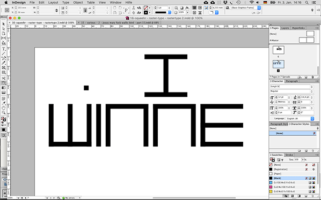Select the Line tool
The width and height of the screenshot is (321, 200).
click(3, 54)
